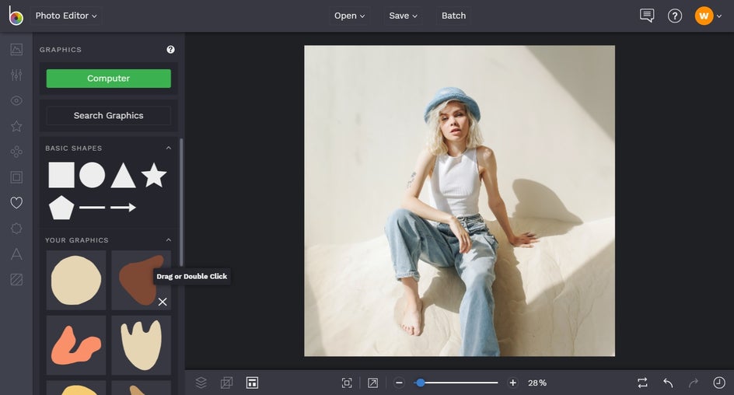Open the Textures hatched sidebar icon
The height and width of the screenshot is (395, 734).
[16, 279]
